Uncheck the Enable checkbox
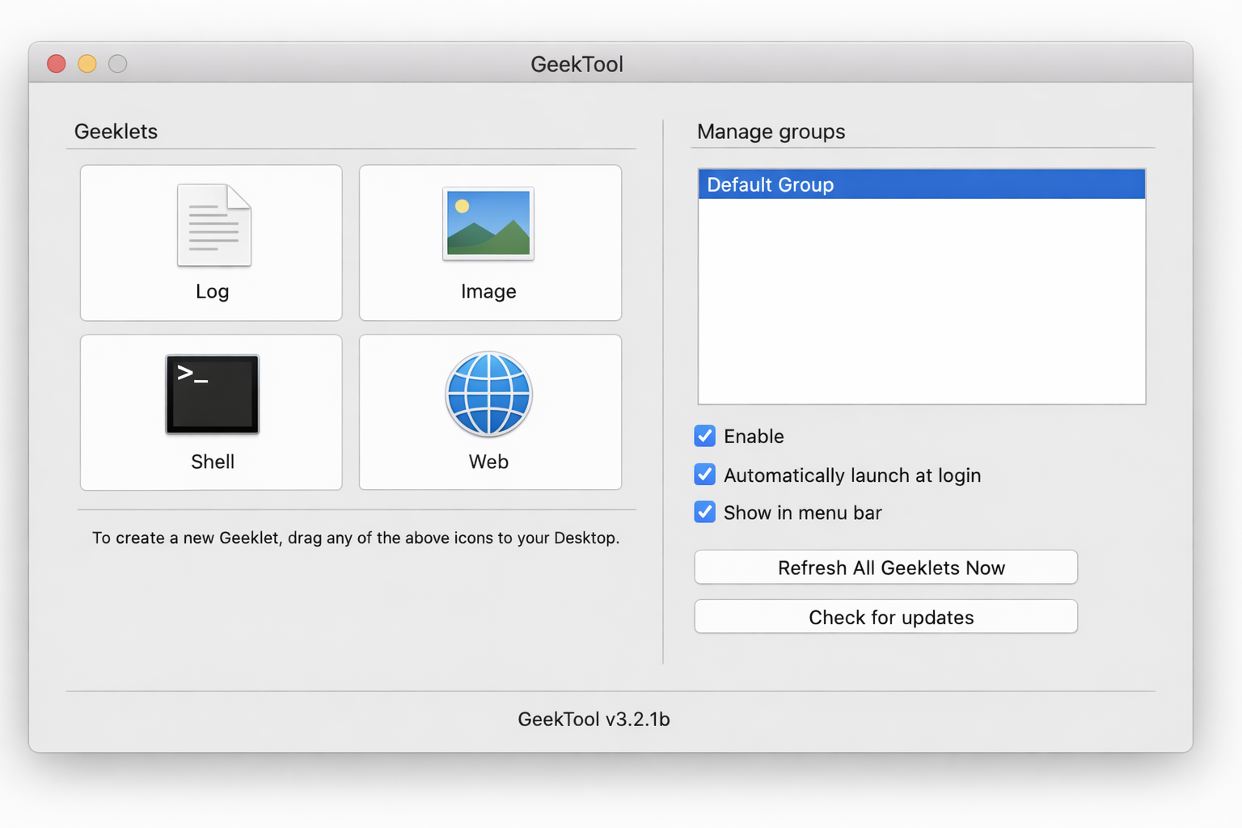The height and width of the screenshot is (828, 1242). coord(705,436)
